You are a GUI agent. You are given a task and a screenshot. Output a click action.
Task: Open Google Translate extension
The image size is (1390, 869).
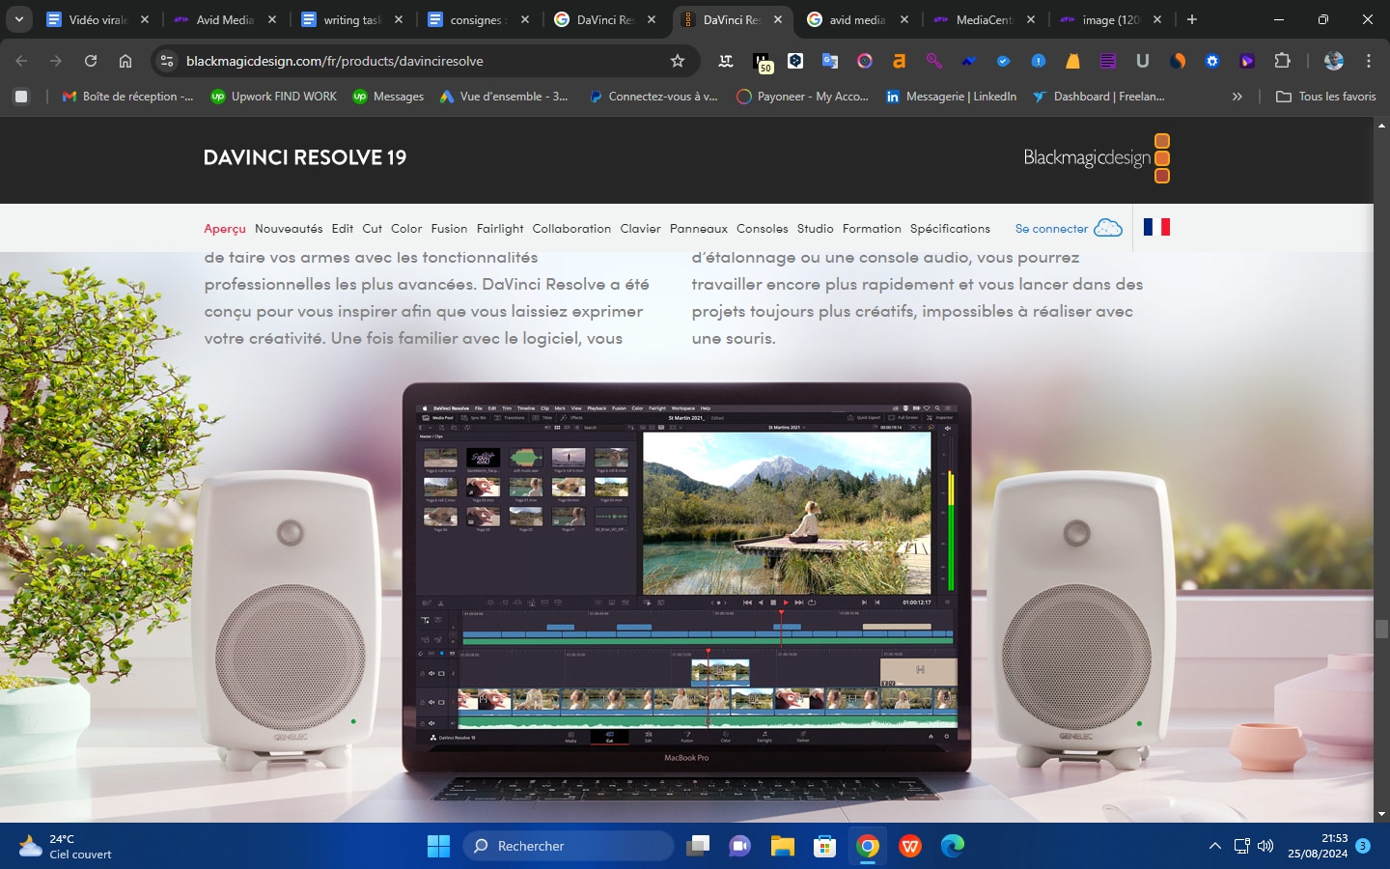830,61
